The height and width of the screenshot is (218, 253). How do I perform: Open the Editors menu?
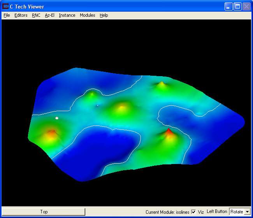coord(21,15)
